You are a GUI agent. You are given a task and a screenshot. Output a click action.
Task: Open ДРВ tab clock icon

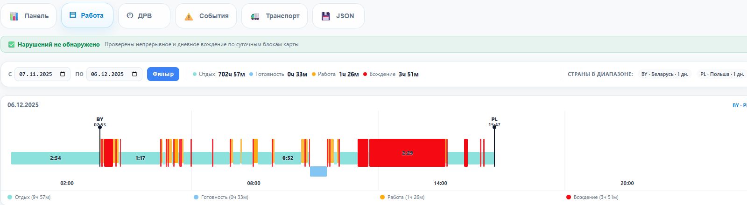(x=130, y=15)
